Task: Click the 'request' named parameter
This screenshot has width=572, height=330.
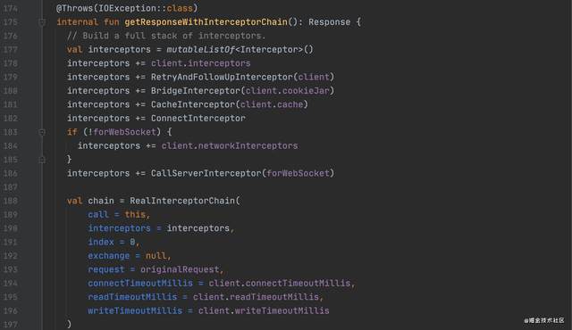Action: (106, 269)
